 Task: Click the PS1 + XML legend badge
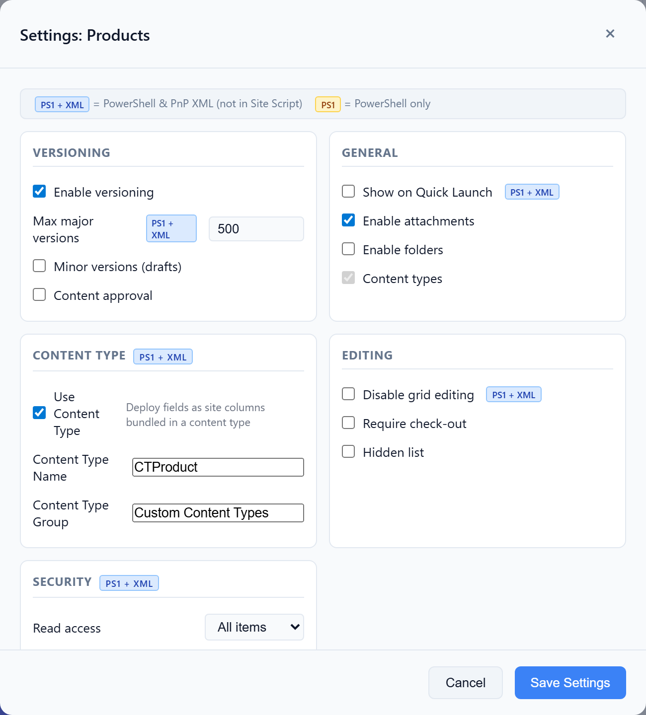(x=62, y=105)
